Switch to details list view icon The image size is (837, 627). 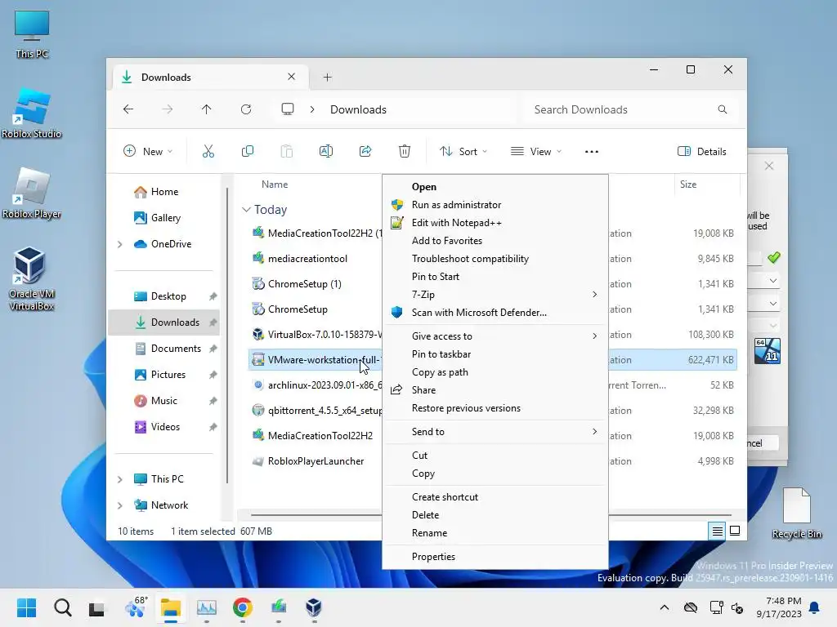[717, 531]
